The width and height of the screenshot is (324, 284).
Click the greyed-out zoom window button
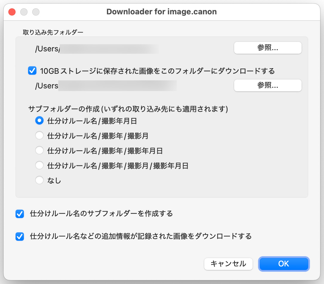click(36, 12)
